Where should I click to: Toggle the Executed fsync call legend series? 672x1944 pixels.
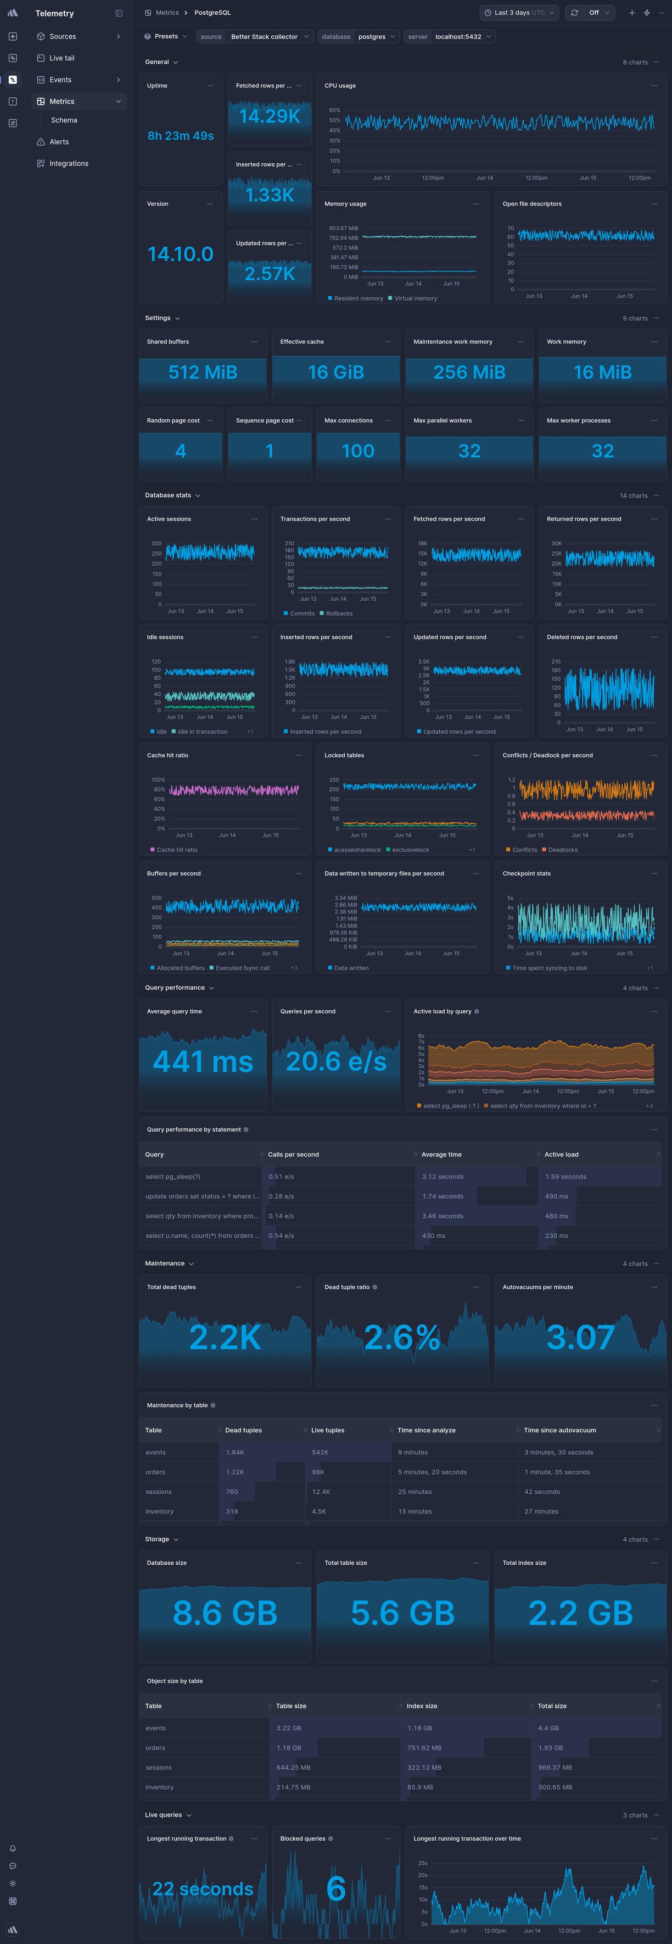pyautogui.click(x=239, y=967)
